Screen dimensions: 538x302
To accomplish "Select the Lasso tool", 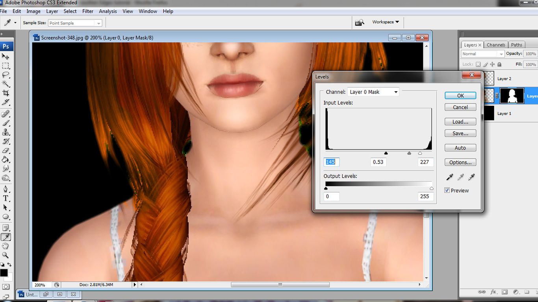I will (x=6, y=75).
